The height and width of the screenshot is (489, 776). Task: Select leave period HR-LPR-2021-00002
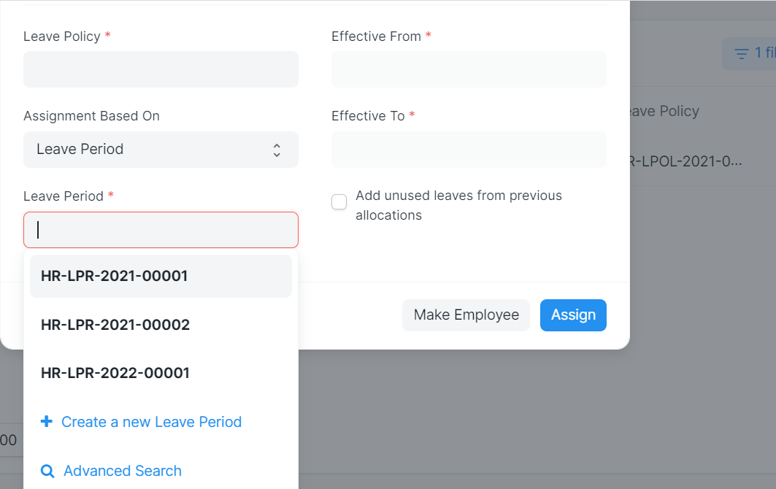click(115, 325)
